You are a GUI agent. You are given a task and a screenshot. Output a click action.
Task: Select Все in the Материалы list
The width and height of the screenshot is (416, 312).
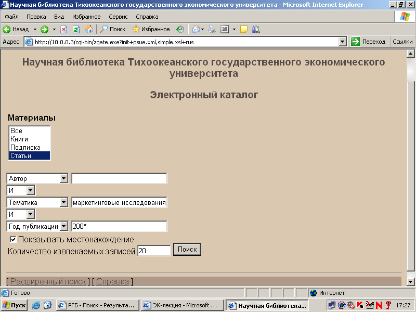pyautogui.click(x=29, y=131)
